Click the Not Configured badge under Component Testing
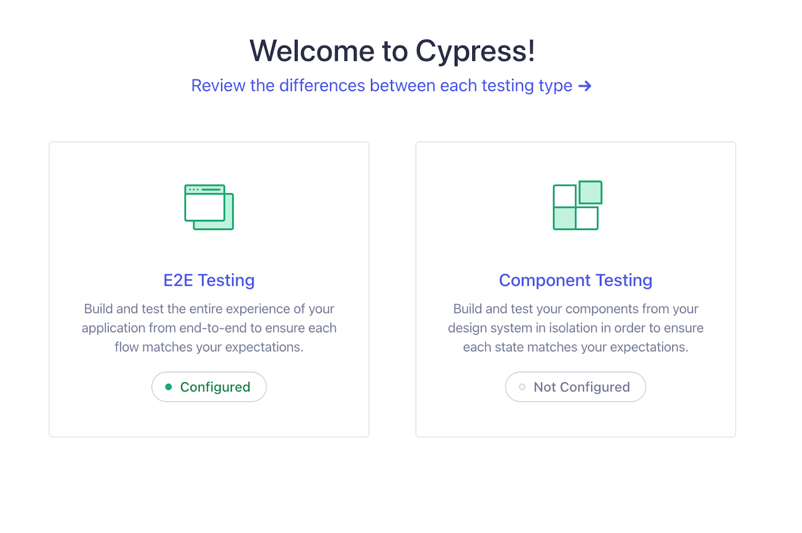 tap(575, 387)
